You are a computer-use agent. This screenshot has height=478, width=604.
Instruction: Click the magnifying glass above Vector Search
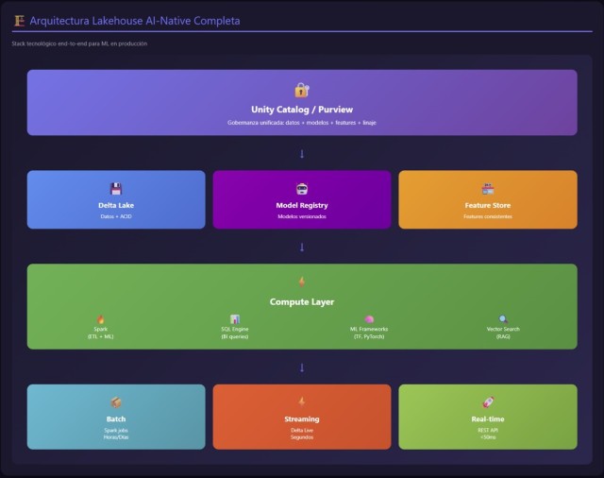click(x=503, y=319)
